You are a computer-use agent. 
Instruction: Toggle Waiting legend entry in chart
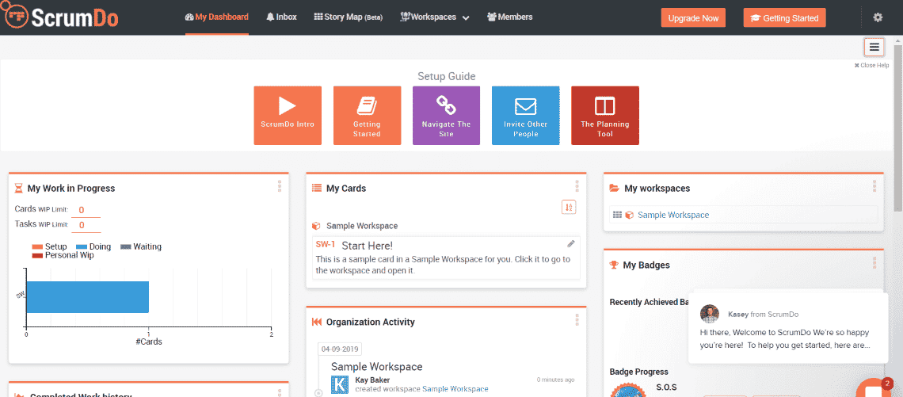[140, 246]
